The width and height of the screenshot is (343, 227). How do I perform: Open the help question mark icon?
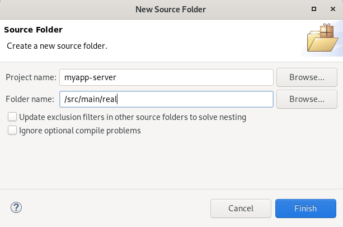coord(16,207)
